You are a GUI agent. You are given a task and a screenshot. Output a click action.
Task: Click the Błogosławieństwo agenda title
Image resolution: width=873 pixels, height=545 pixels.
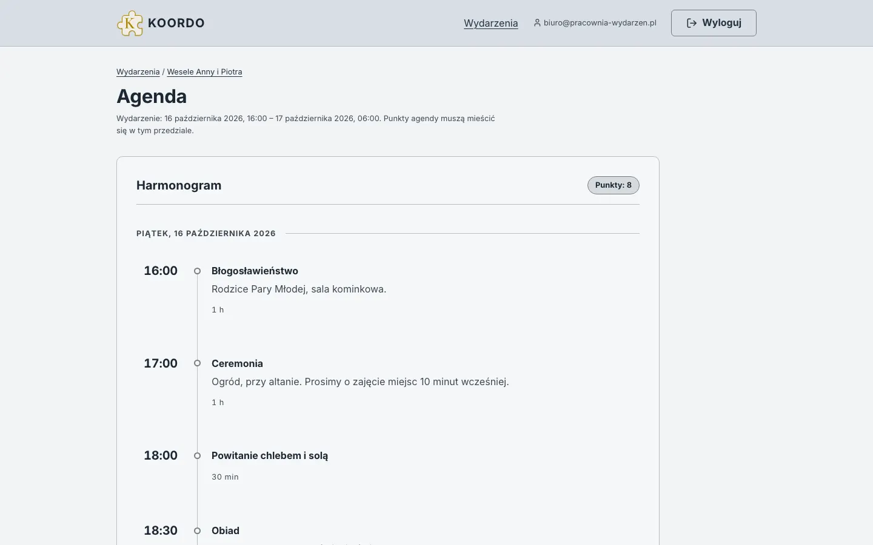(x=255, y=271)
